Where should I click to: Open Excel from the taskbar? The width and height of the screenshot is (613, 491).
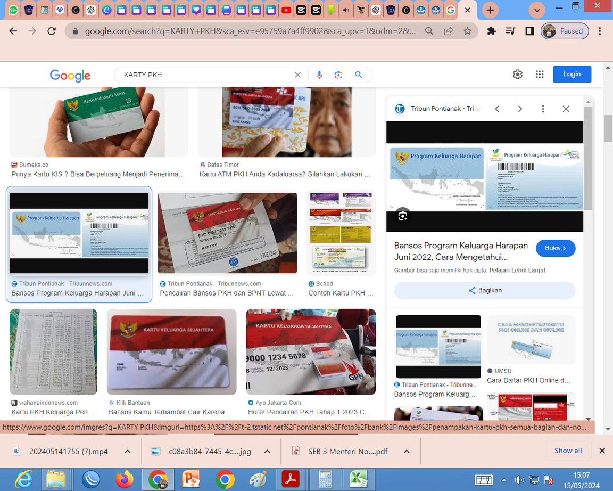pyautogui.click(x=359, y=480)
